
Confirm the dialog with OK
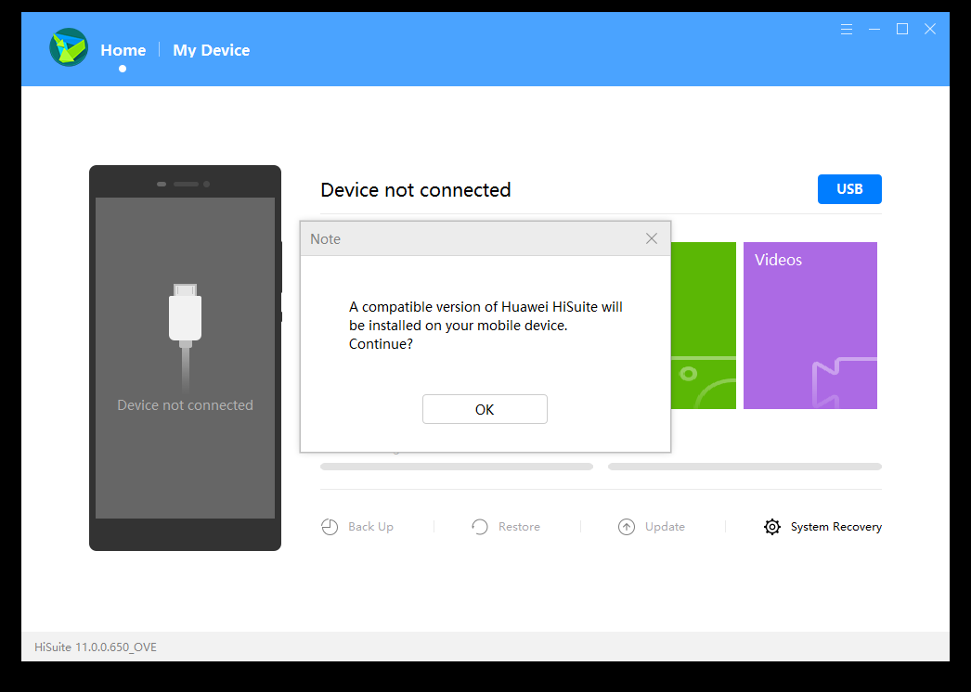pyautogui.click(x=485, y=409)
